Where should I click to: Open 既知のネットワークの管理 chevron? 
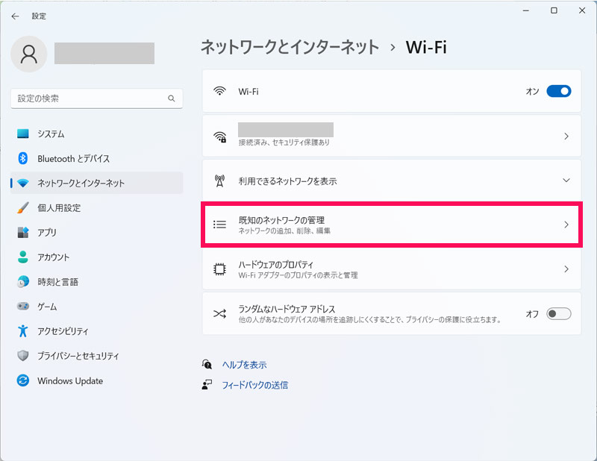(x=566, y=225)
